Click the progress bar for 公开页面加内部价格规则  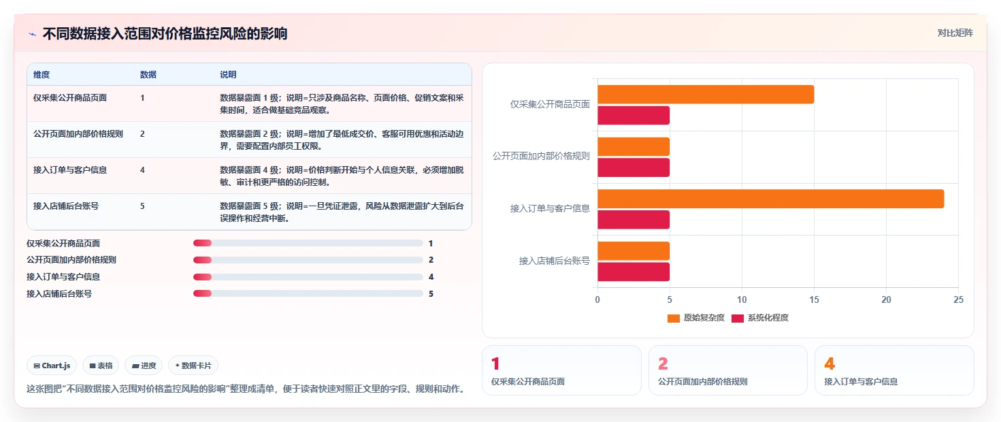pos(308,260)
